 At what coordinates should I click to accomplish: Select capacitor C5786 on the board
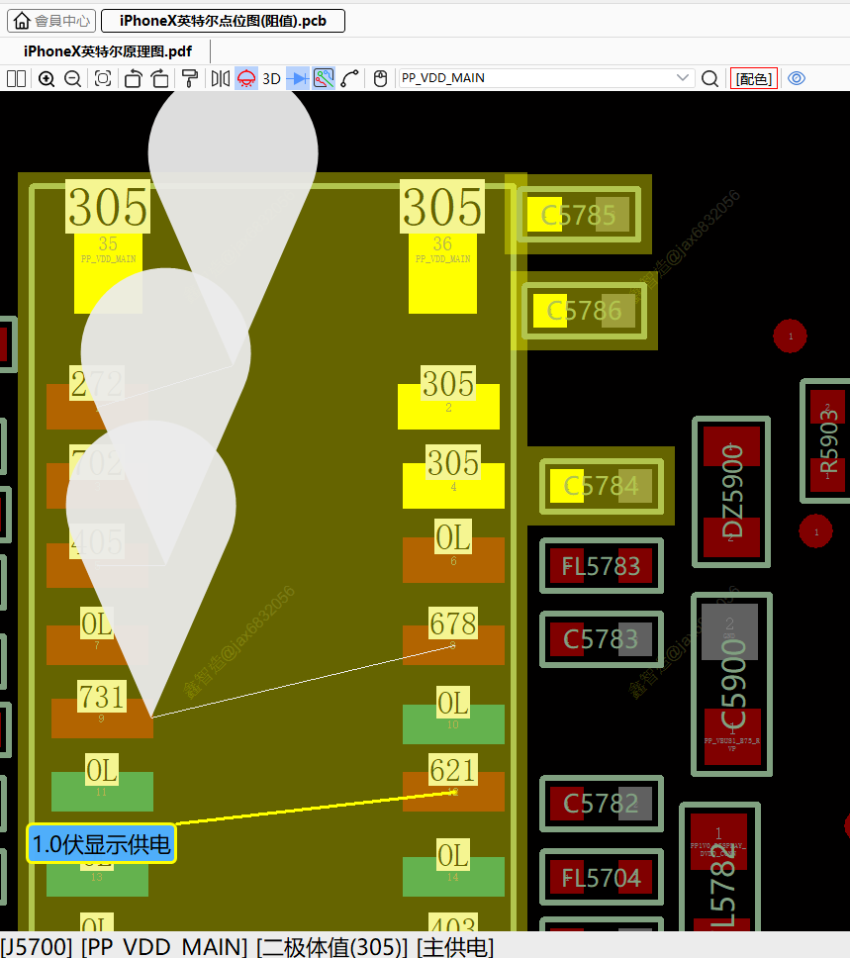[x=584, y=311]
